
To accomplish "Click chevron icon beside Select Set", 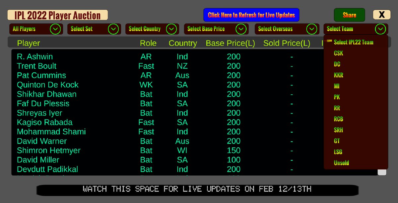I will click(113, 29).
